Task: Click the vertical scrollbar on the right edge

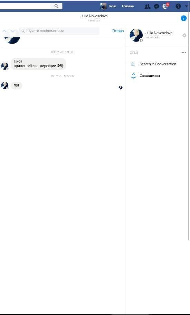Action: (x=188, y=124)
